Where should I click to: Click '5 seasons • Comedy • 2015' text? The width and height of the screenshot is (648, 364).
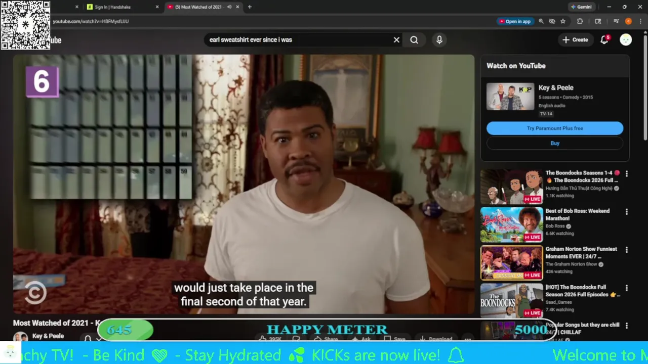(565, 97)
